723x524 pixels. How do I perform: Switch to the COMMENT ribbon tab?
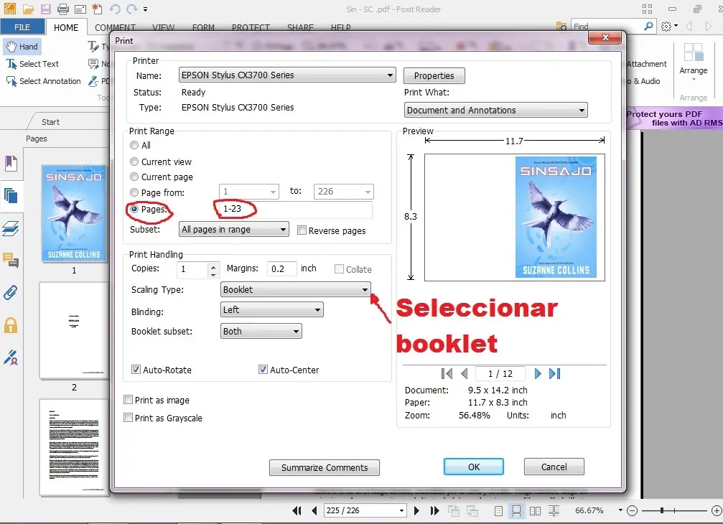point(116,27)
